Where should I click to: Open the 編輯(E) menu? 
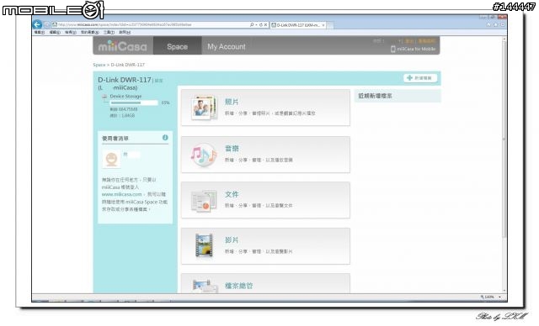(55, 32)
